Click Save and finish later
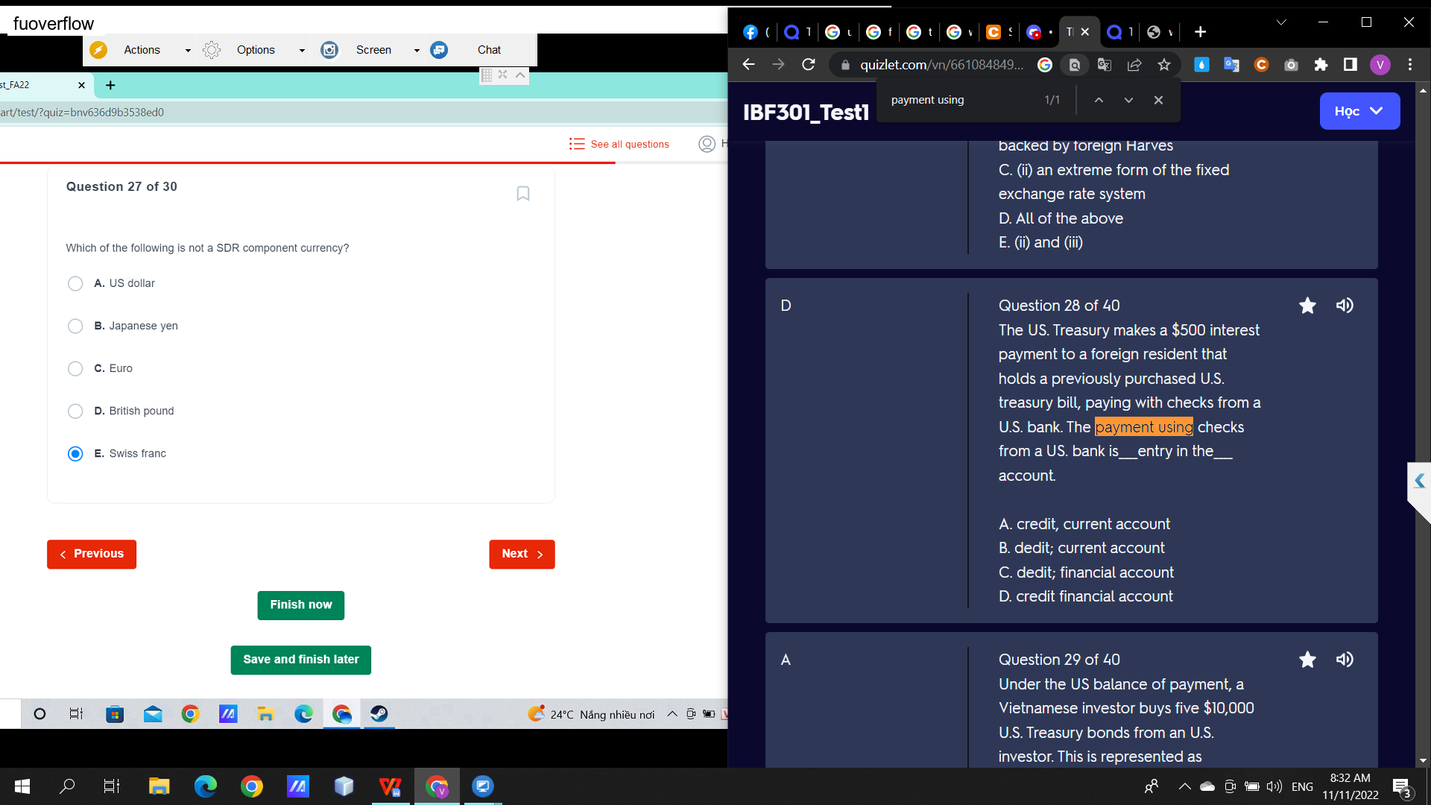The height and width of the screenshot is (805, 1431). point(301,660)
